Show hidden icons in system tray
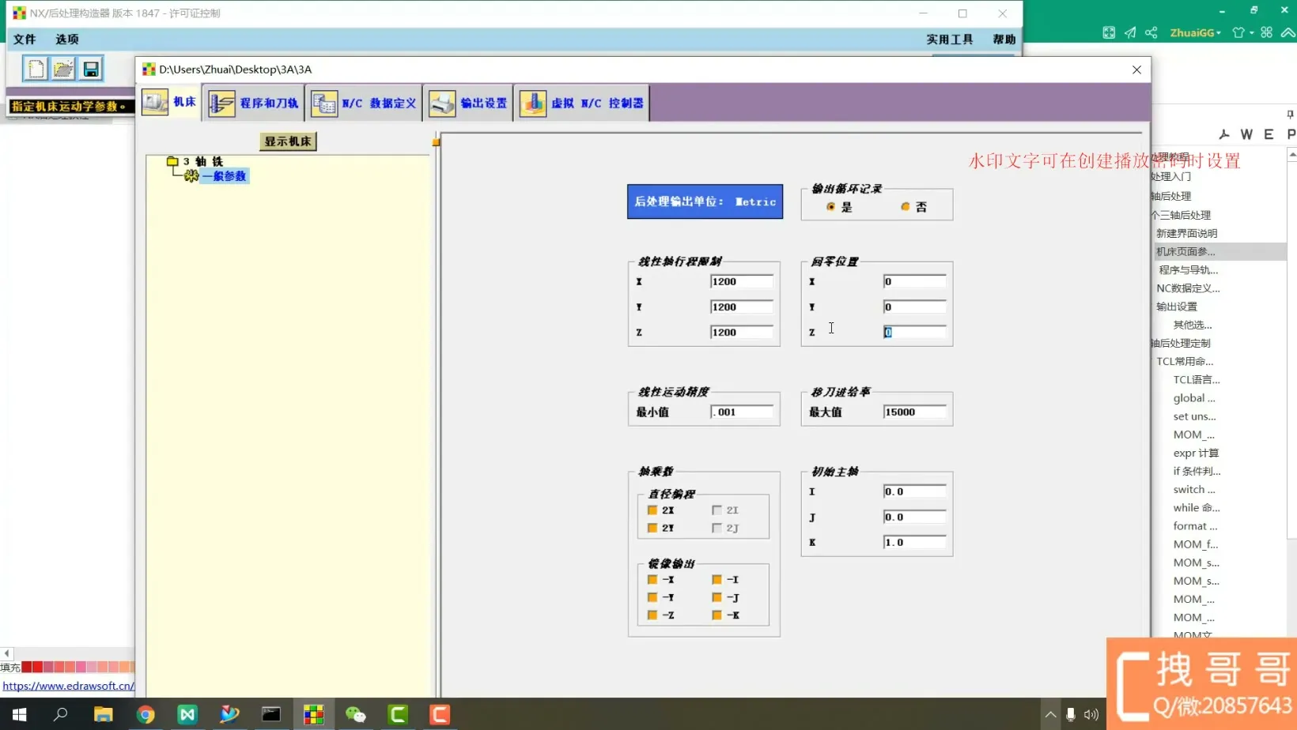1297x730 pixels. (1050, 715)
